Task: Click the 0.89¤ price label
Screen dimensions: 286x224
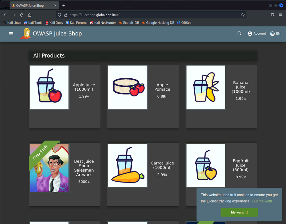Action: click(x=162, y=96)
